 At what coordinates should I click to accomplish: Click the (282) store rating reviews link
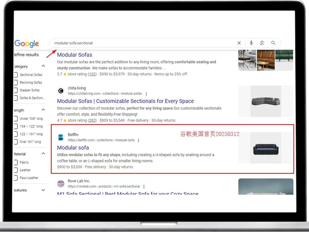[92, 121]
